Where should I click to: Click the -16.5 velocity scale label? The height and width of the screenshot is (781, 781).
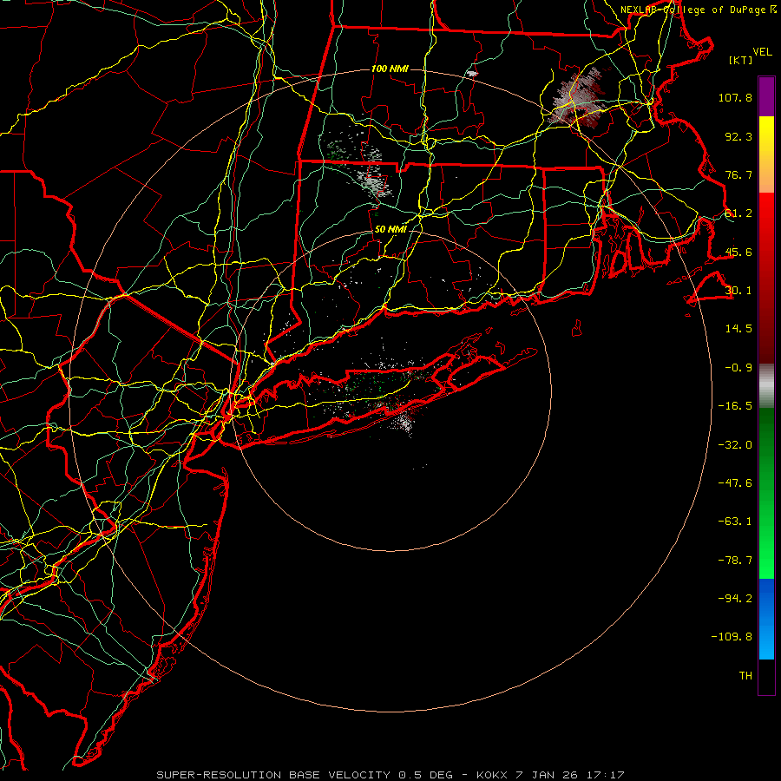point(735,406)
